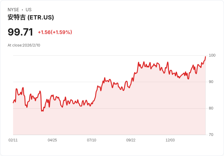Click the ETR.US ticker symbol in the title
The height and width of the screenshot is (156, 224).
pyautogui.click(x=41, y=17)
